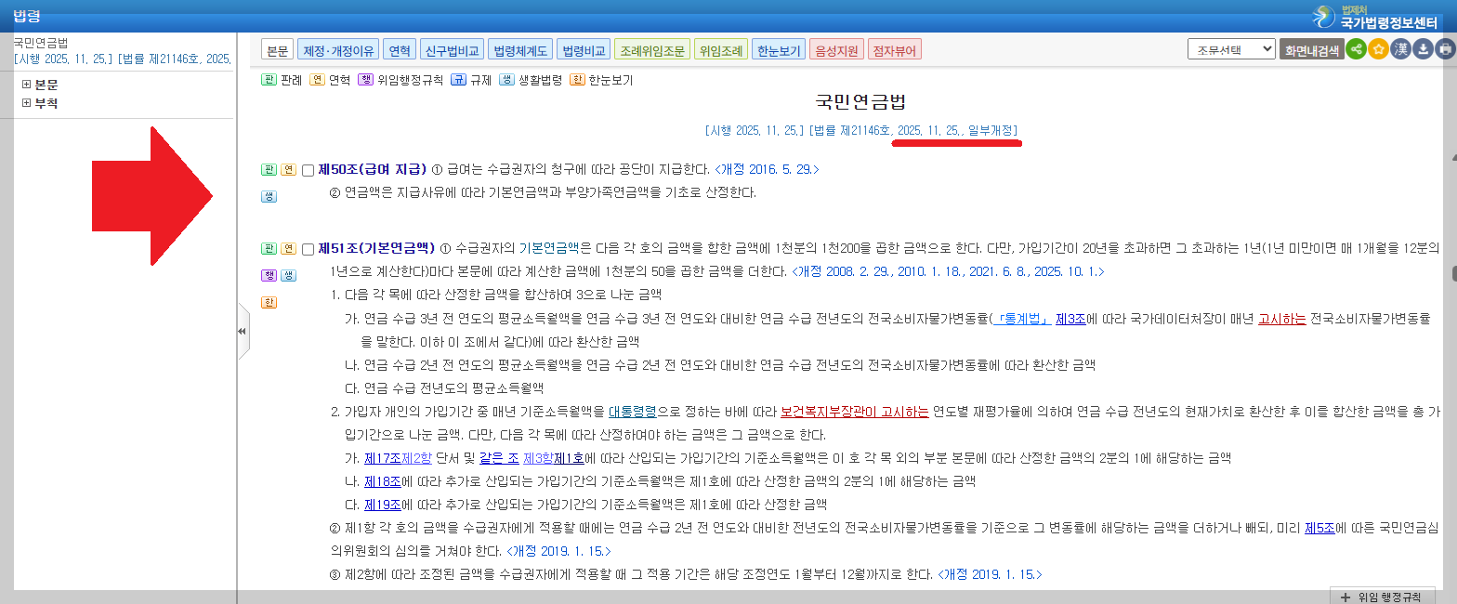Click 제3항 link in item 가

click(538, 458)
